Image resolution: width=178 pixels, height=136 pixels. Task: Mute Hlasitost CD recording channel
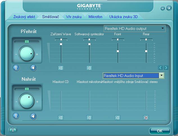(x=61, y=118)
